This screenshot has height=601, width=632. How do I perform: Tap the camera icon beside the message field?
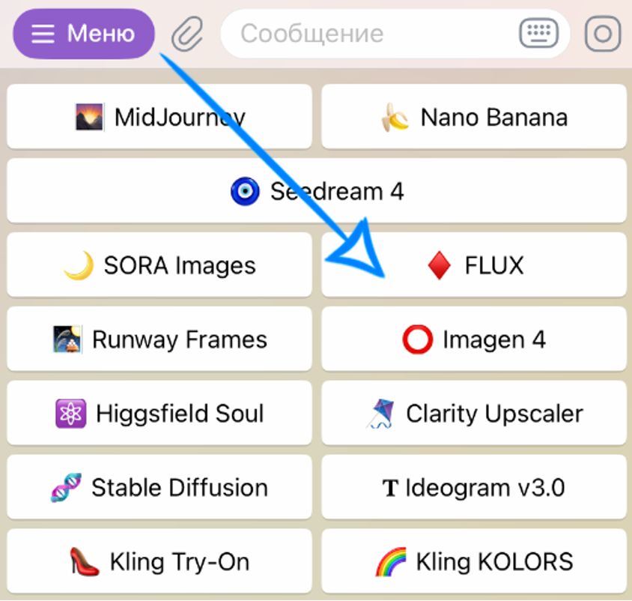tap(602, 34)
